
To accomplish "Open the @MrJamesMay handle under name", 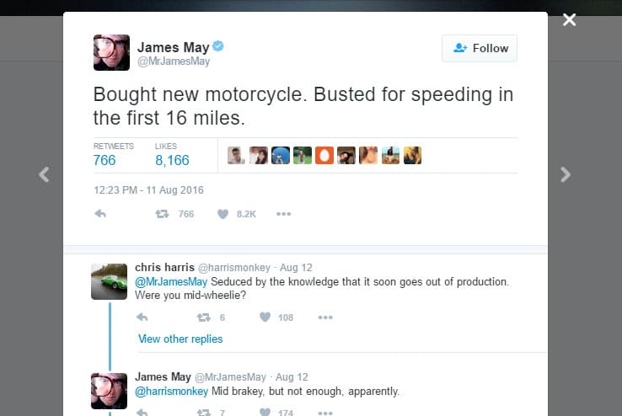I will [174, 61].
